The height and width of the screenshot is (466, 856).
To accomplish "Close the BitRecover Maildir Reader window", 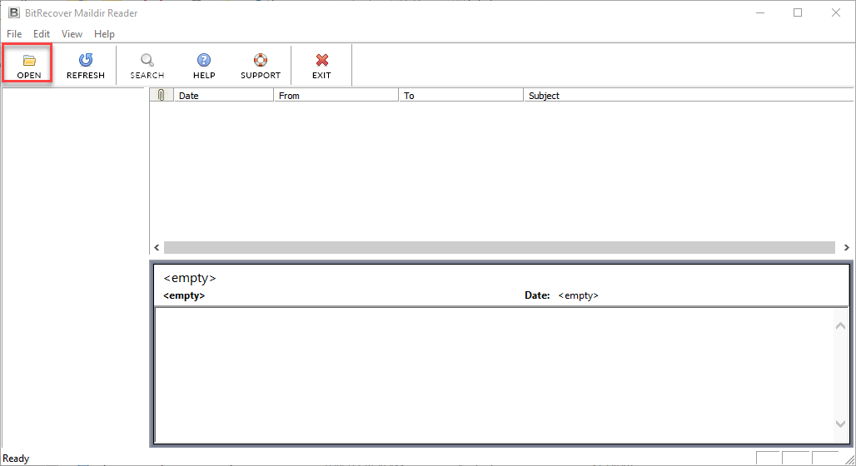I will pyautogui.click(x=836, y=12).
